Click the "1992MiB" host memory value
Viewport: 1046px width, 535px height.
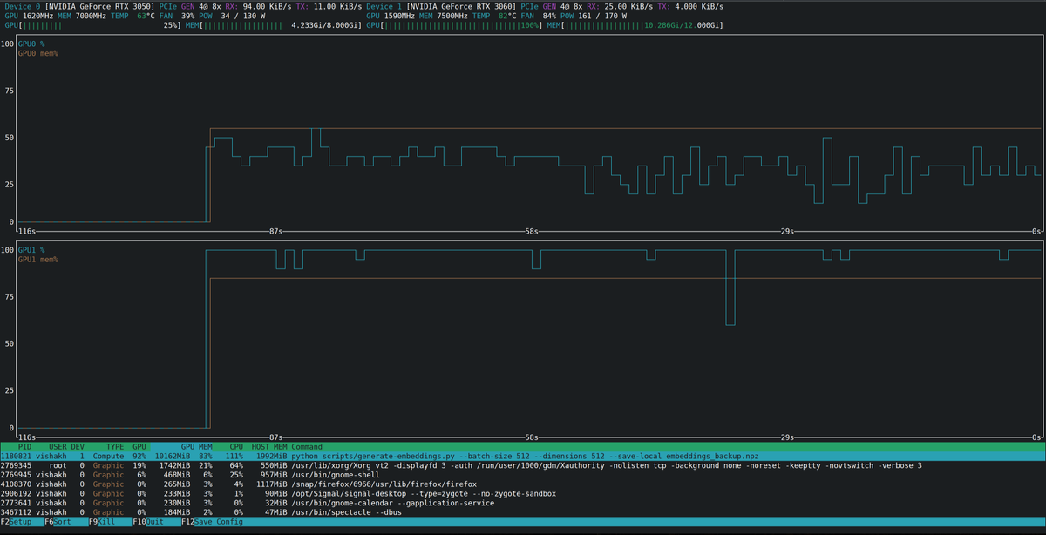pyautogui.click(x=270, y=456)
